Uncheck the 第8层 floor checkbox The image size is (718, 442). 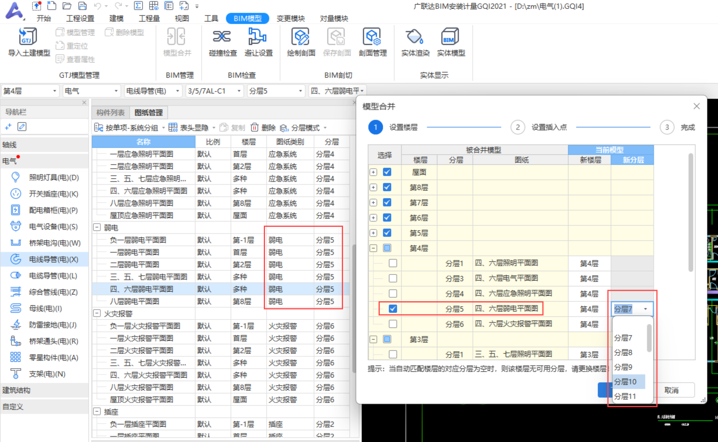(387, 187)
